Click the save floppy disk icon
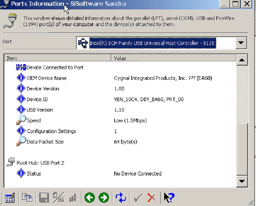 tap(44, 198)
